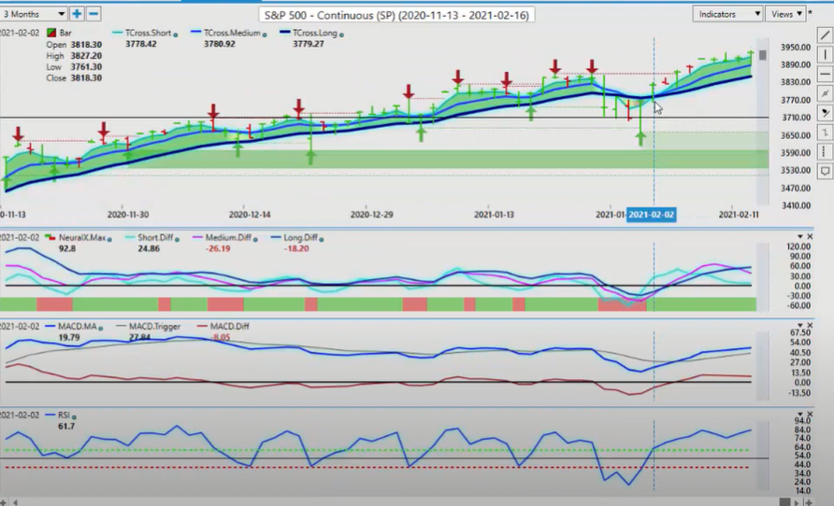Select the dotted vertical line tool
This screenshot has width=834, height=506.
pos(825,151)
